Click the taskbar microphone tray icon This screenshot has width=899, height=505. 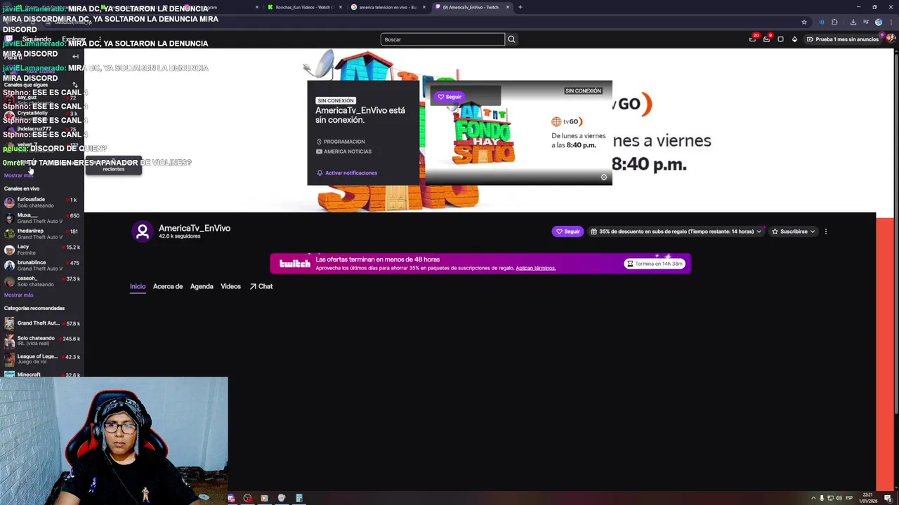[822, 498]
